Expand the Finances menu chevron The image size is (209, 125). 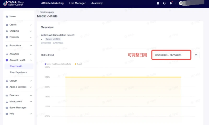tap(31, 96)
